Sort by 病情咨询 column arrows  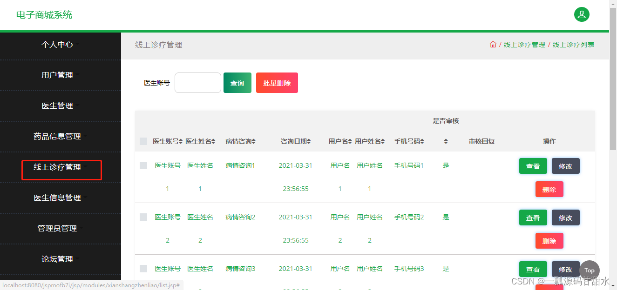point(253,141)
